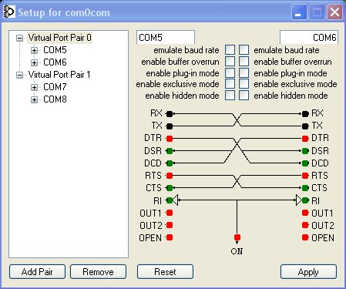Check exclusive mode for COM5
Screen dimensions: 346x289
230,84
